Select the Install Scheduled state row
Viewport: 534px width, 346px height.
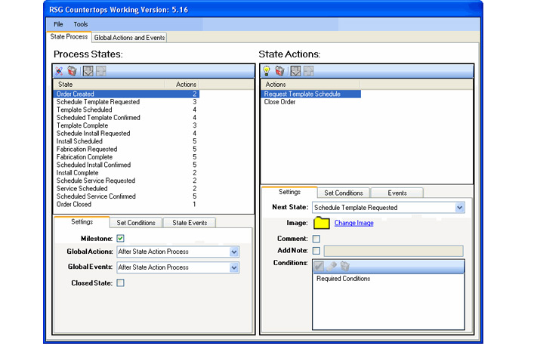tap(126, 141)
